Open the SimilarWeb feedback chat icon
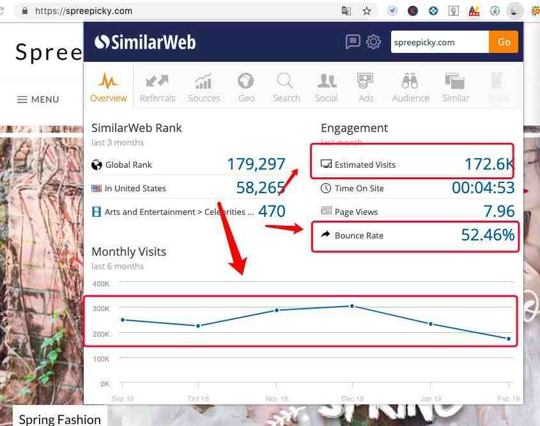The image size is (540, 426). tap(353, 42)
